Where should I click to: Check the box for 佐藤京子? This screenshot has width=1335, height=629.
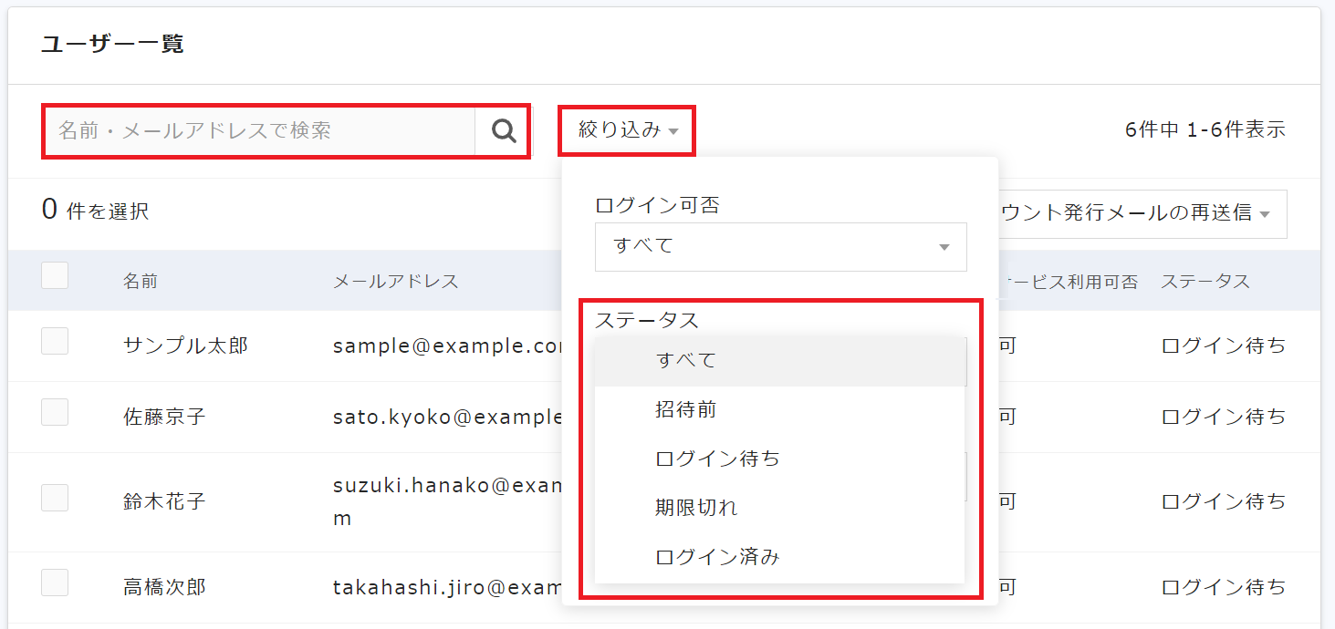(x=55, y=412)
